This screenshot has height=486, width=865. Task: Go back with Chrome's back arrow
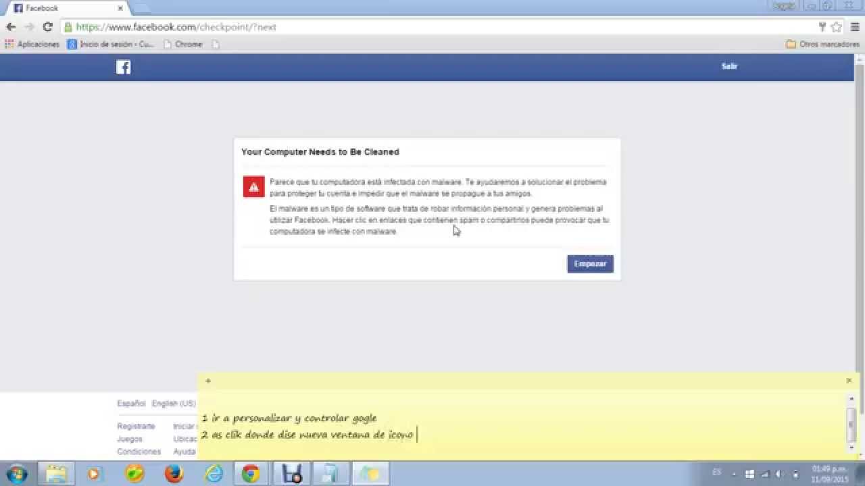[x=11, y=27]
